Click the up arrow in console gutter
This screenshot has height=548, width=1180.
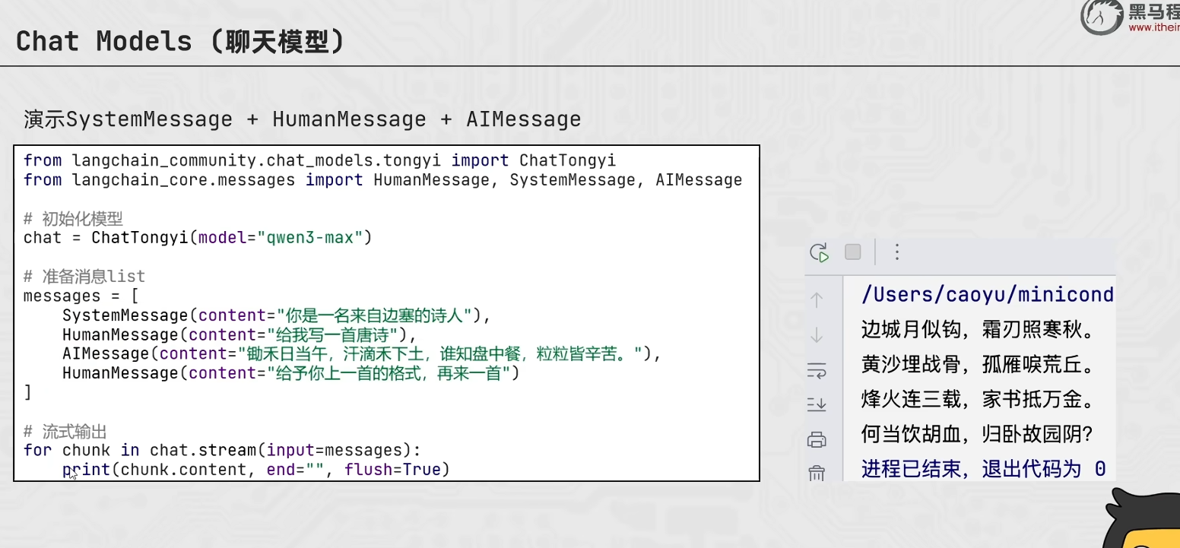[817, 300]
